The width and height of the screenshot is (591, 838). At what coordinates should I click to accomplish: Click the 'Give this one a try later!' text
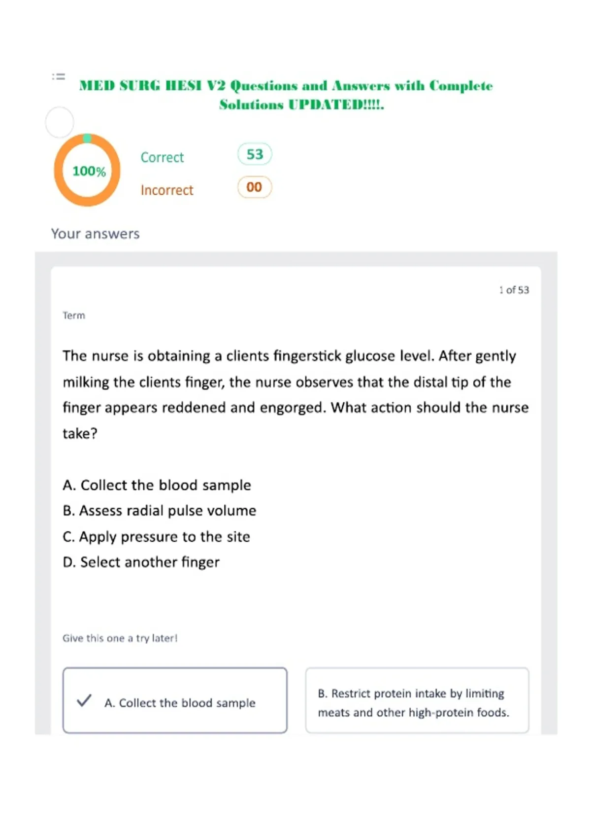click(120, 638)
